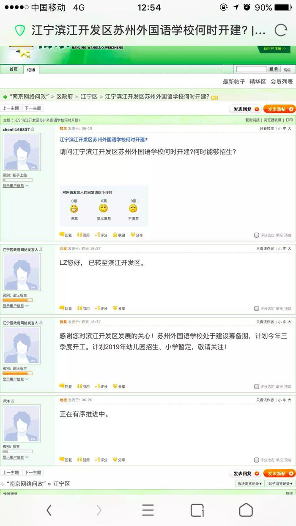Open 帖子浏览记录 dropdown
This screenshot has width=296, height=526.
pyautogui.click(x=280, y=483)
